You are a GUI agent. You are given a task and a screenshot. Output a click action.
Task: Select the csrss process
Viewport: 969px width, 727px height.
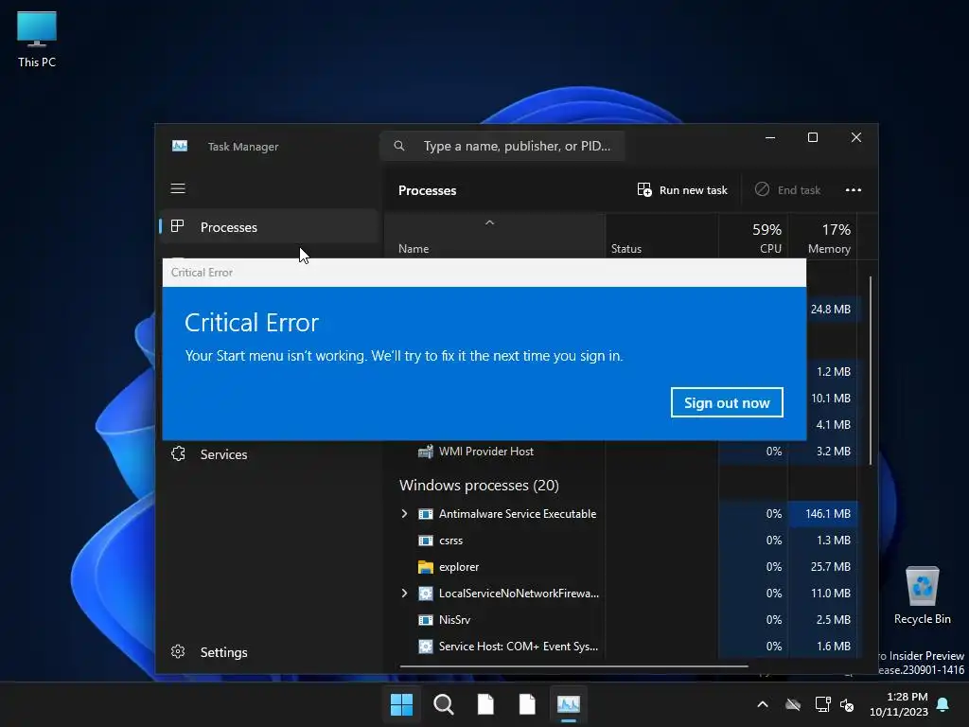pos(621,541)
